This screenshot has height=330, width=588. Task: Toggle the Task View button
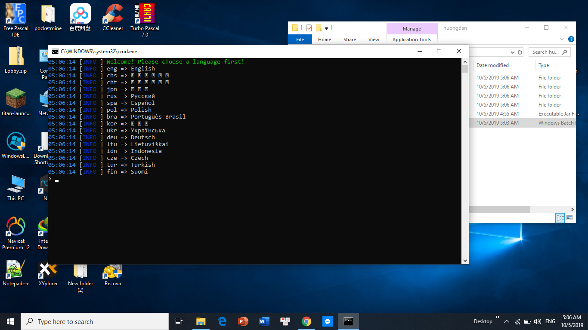coord(179,321)
